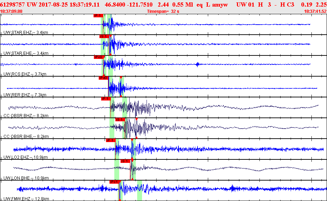Click the red triangle marker atop the OBSR BHE trace
The image size is (327, 201).
pyautogui.click(x=136, y=119)
